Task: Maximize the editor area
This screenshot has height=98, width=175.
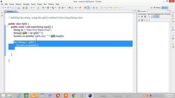Action: tap(135, 11)
